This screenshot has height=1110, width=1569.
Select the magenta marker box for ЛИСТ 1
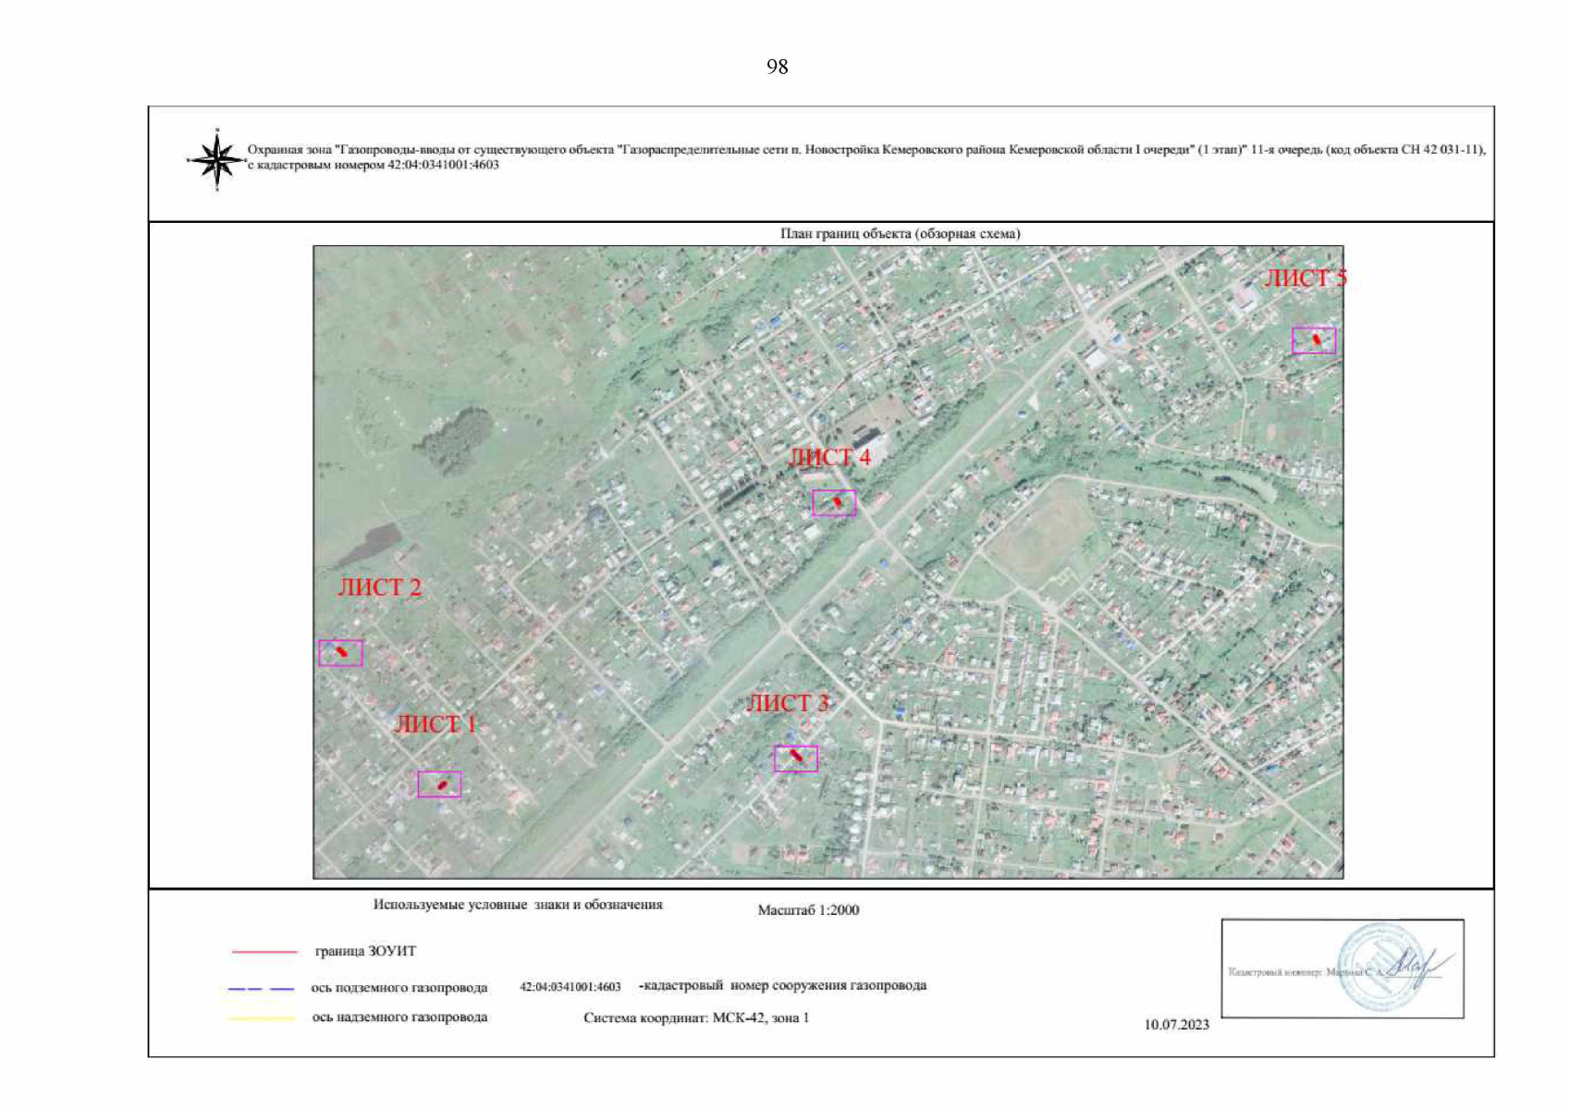pyautogui.click(x=439, y=784)
